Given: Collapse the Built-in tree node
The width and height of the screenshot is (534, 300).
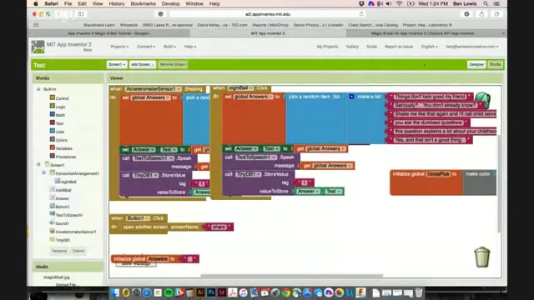Looking at the screenshot, I should click(x=38, y=89).
